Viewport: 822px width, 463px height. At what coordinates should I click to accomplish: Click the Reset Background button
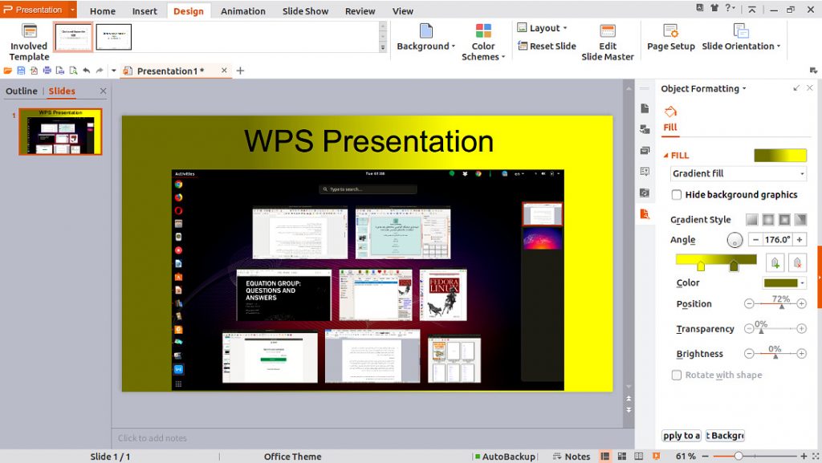[x=725, y=436]
